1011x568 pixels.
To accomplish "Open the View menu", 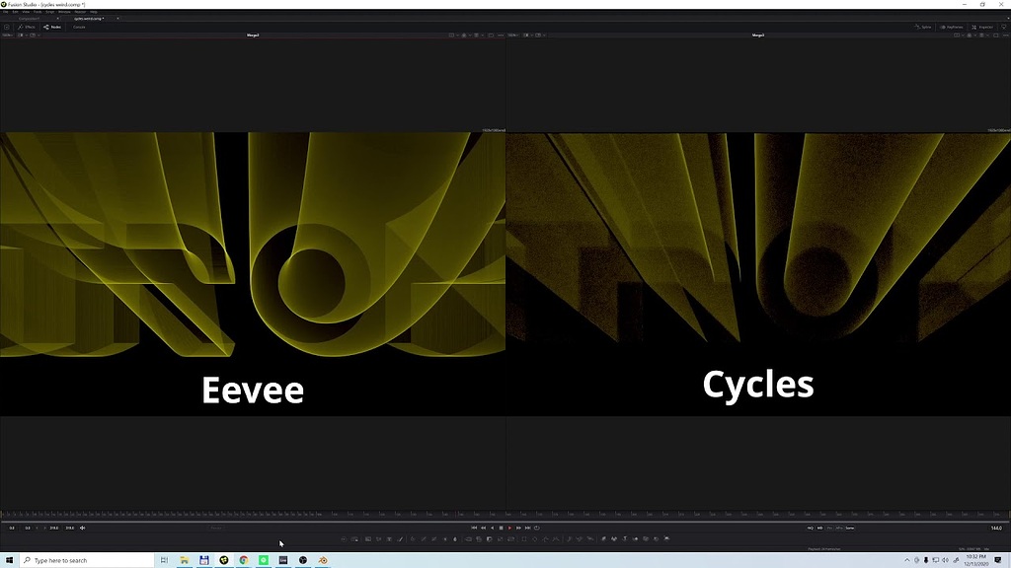I will tap(26, 12).
